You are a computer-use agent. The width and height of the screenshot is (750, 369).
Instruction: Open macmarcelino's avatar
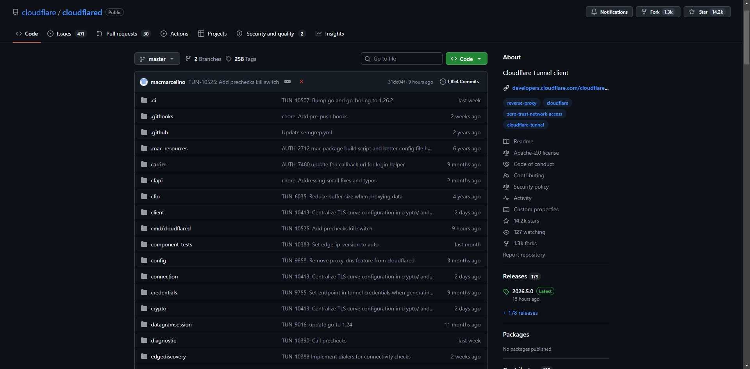pyautogui.click(x=144, y=82)
